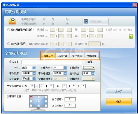Open the 字体大小 font size dropdown
138x114 pixels.
click(x=65, y=68)
